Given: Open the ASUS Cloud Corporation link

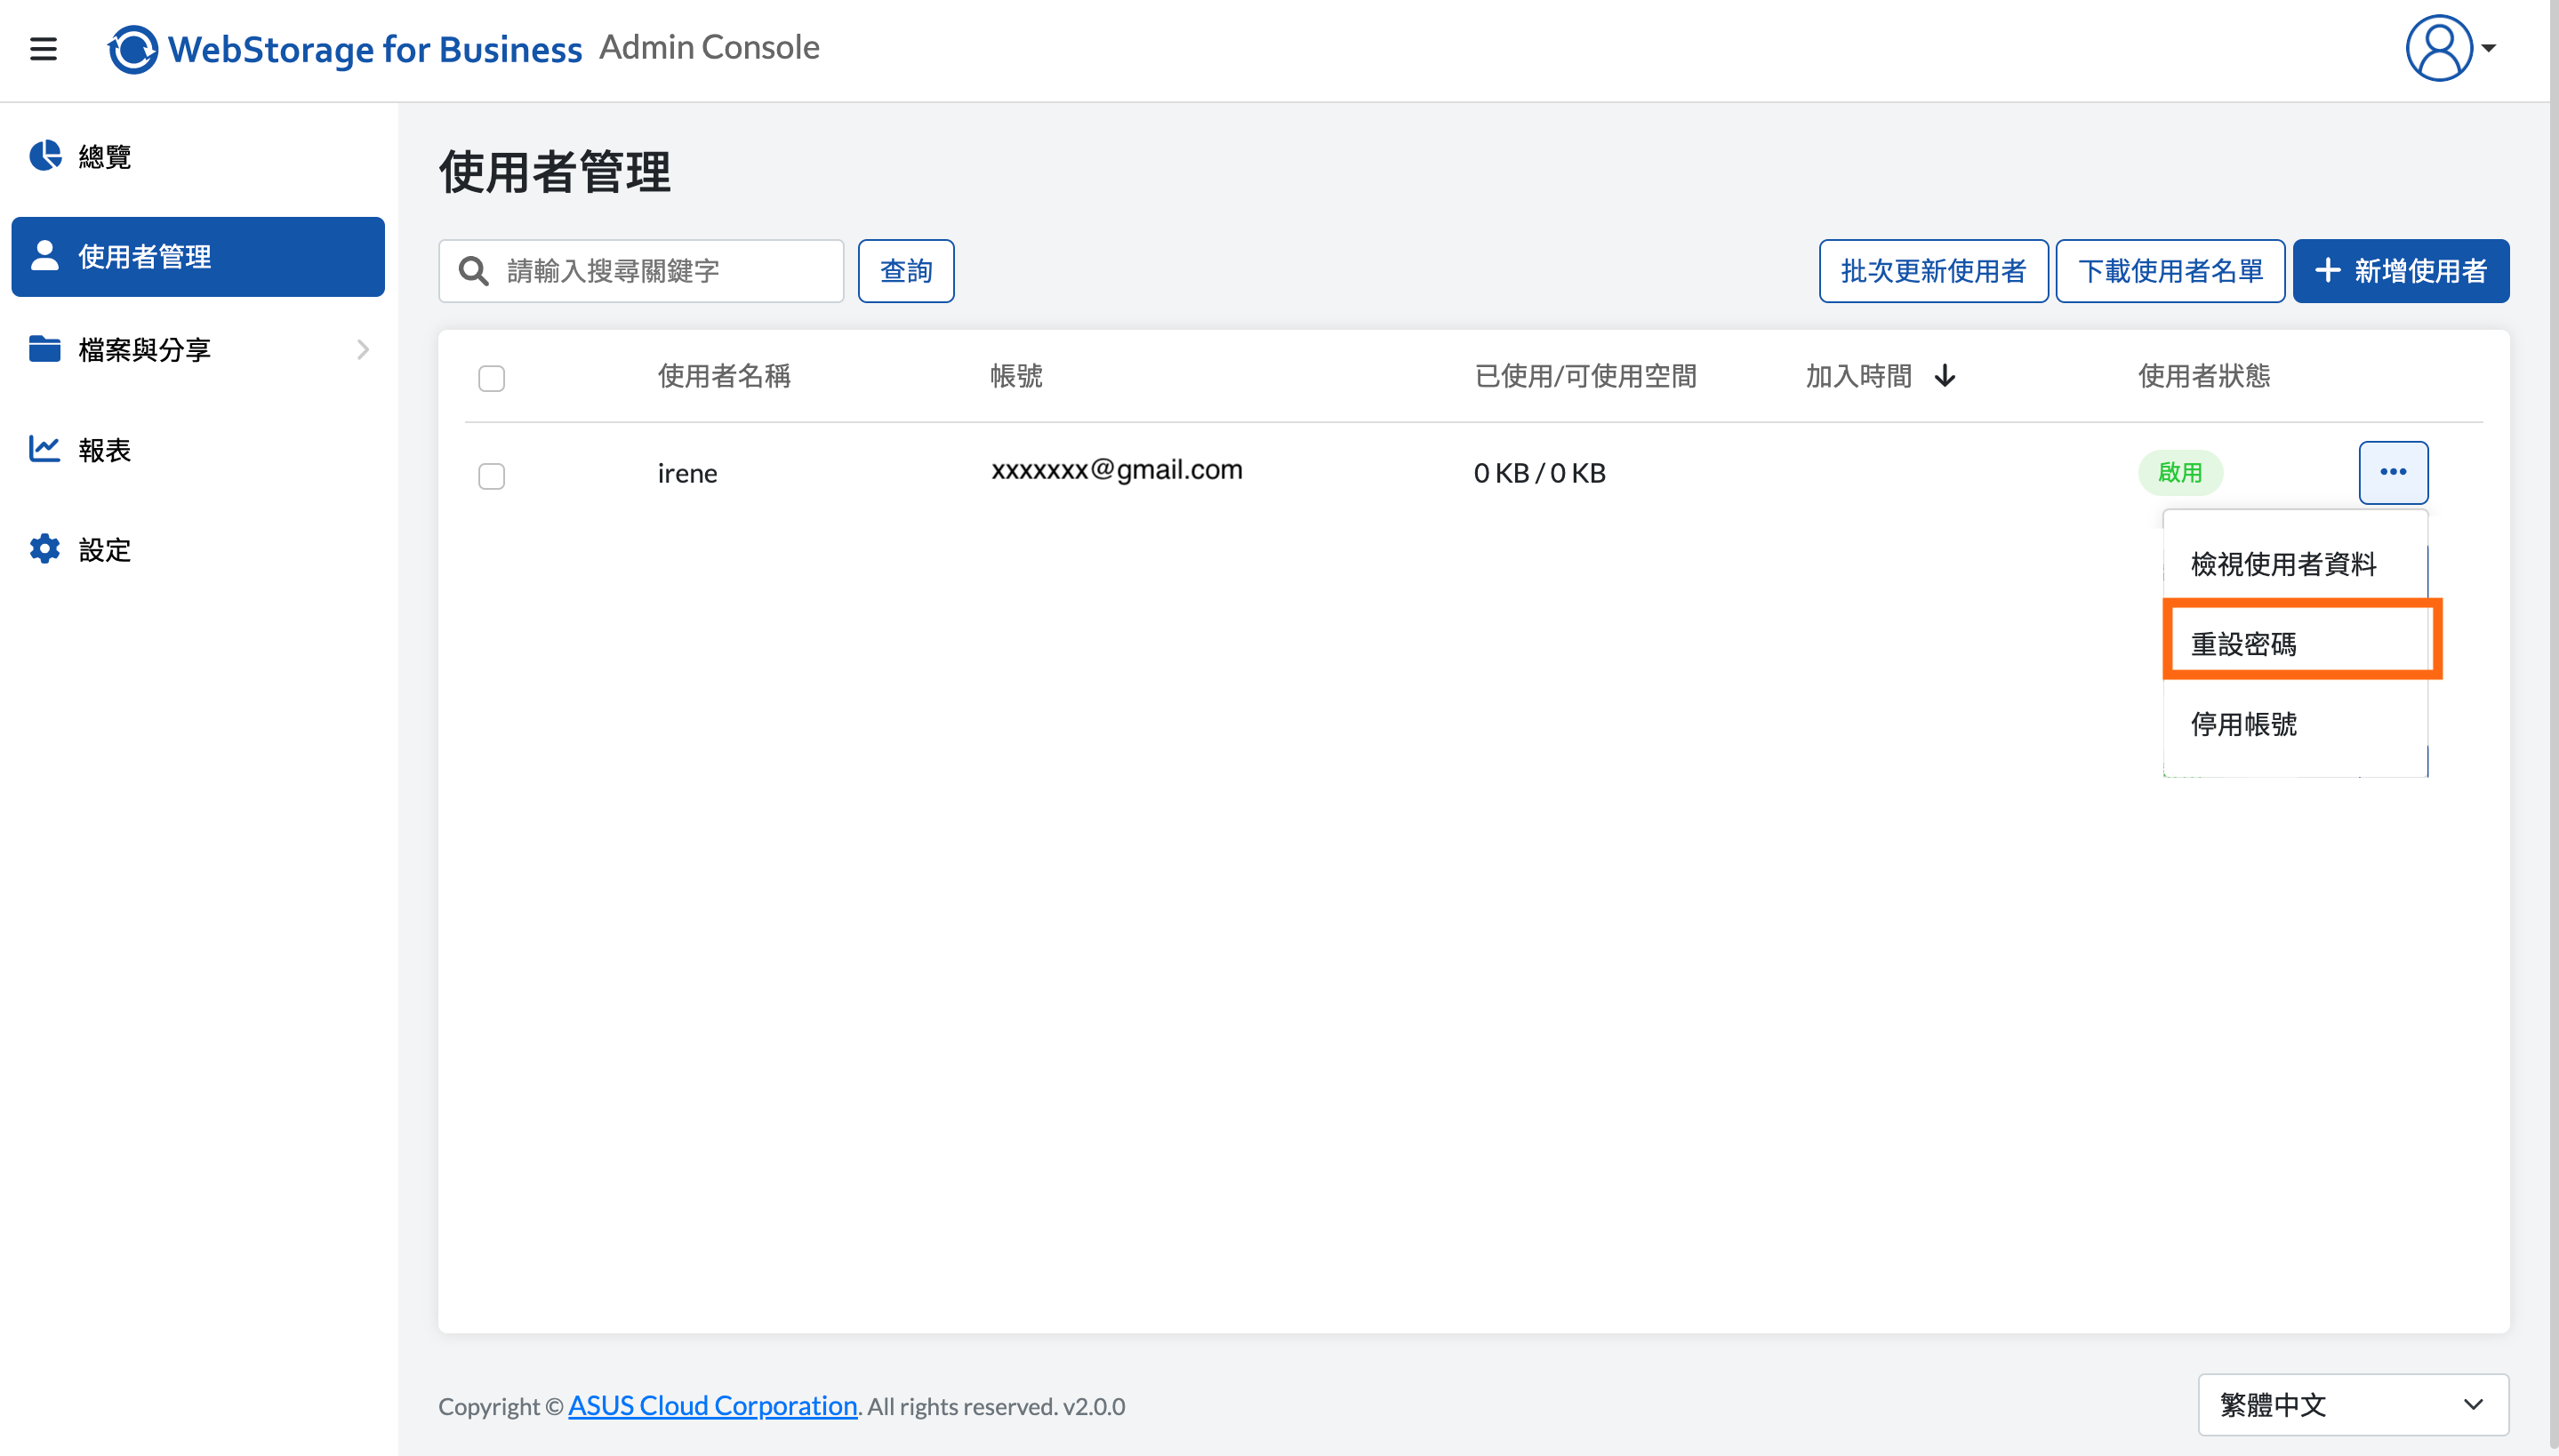Looking at the screenshot, I should (712, 1406).
